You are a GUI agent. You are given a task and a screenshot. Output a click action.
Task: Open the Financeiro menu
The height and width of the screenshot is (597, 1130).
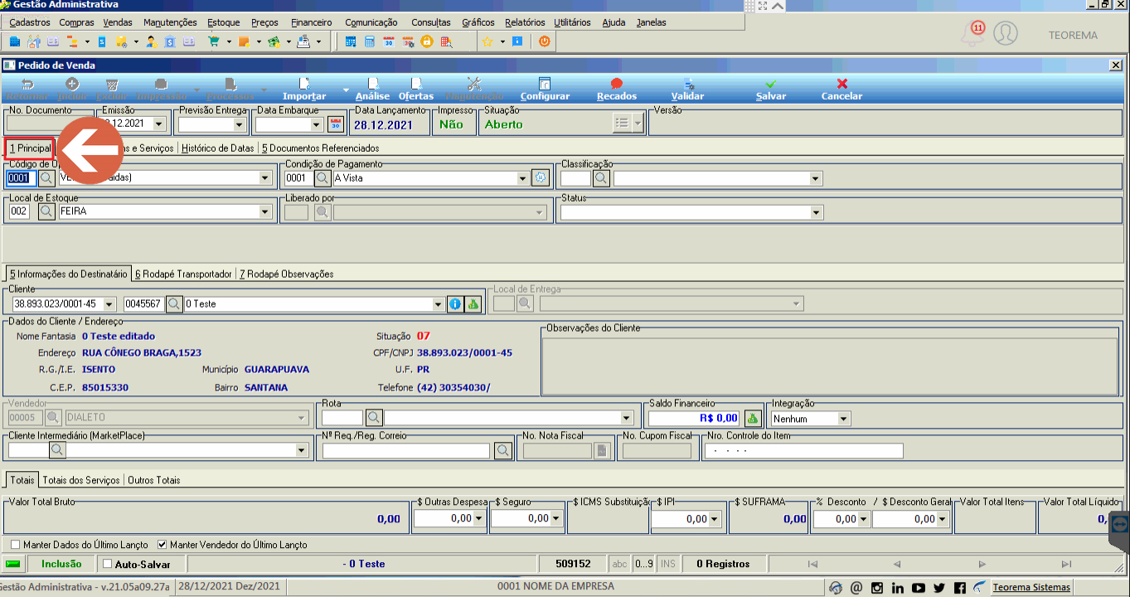[x=312, y=22]
